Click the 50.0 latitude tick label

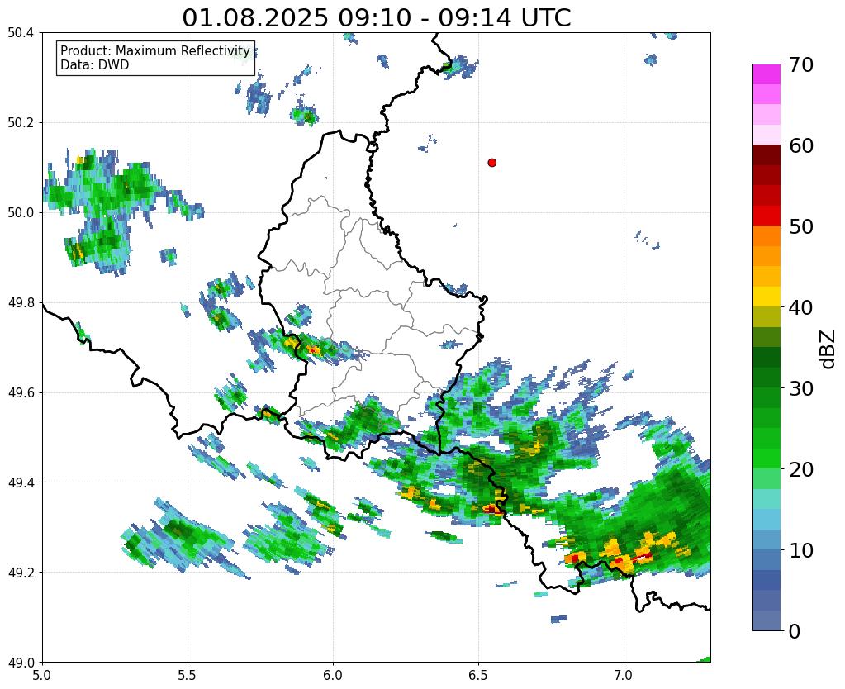pyautogui.click(x=21, y=213)
